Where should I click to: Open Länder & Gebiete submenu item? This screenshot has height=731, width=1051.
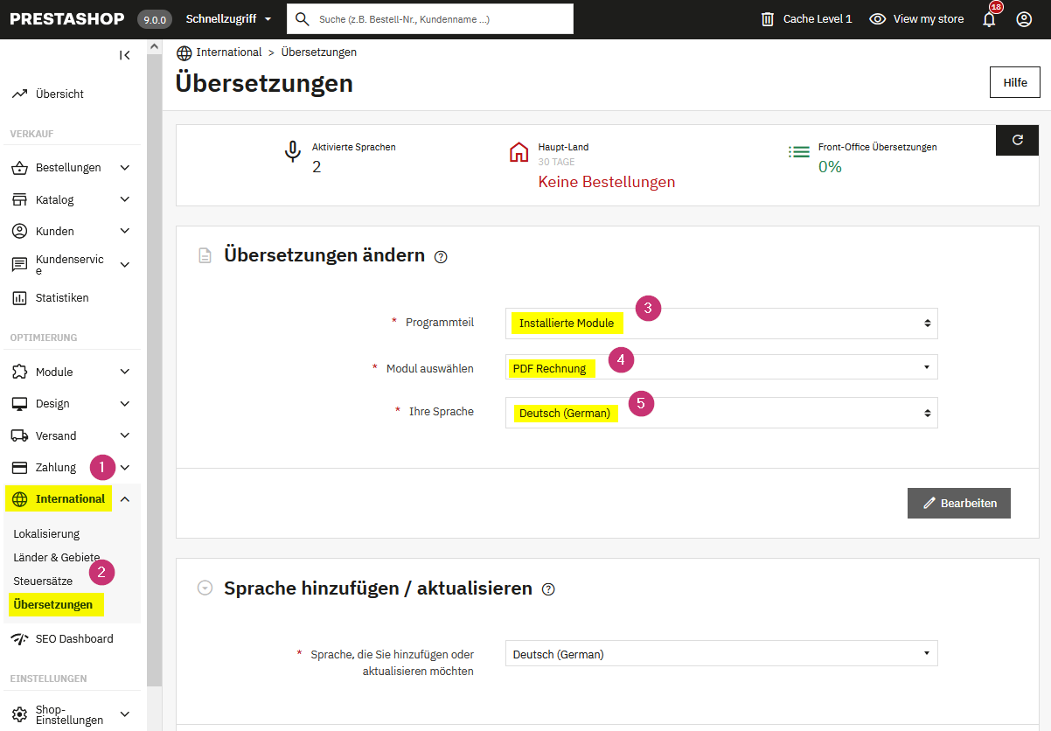click(x=57, y=557)
